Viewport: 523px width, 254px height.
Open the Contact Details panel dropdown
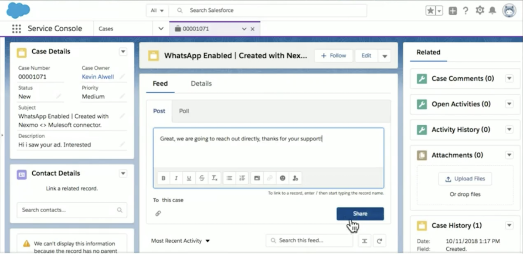[x=123, y=174]
